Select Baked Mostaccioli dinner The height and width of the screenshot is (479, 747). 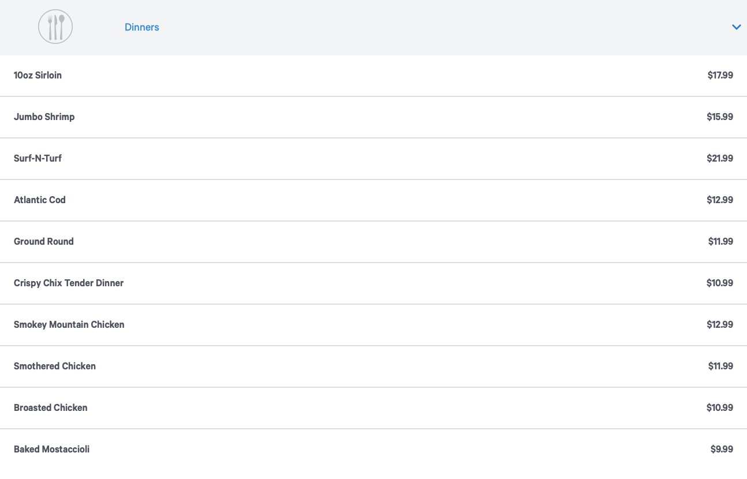tap(52, 449)
